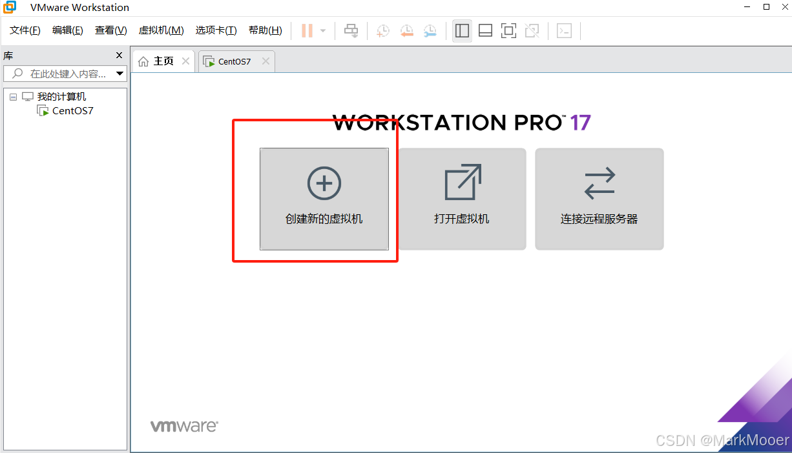
Task: Toggle thumbnail bar view icon
Action: 485,30
